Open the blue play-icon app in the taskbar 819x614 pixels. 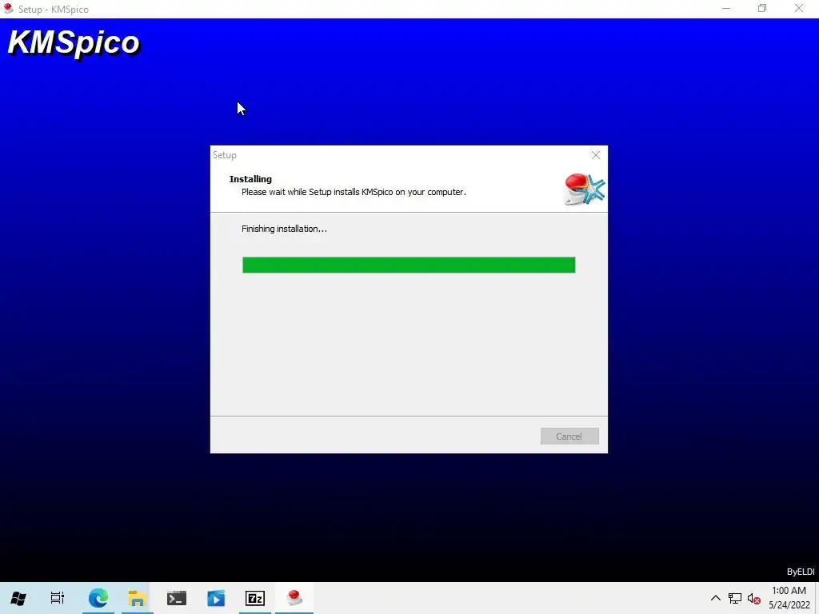(x=216, y=598)
